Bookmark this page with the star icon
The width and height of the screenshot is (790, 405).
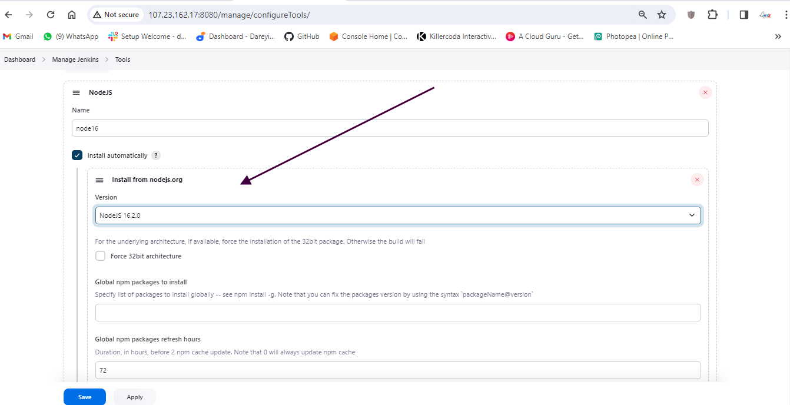[x=662, y=15]
